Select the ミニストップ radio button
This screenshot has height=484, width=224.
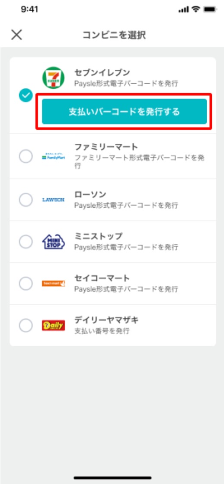click(26, 242)
